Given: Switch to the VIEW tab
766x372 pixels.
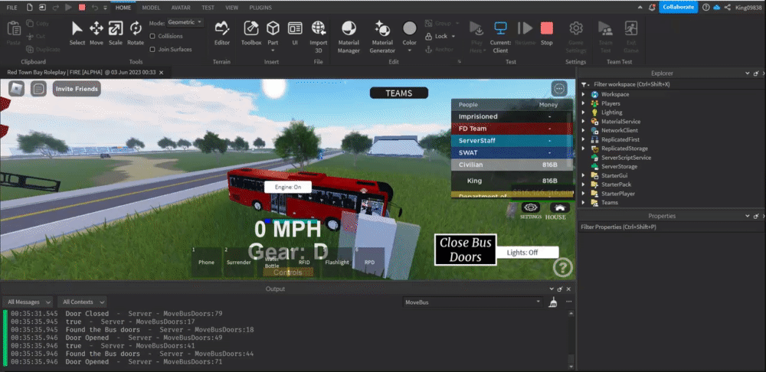Looking at the screenshot, I should pyautogui.click(x=232, y=8).
